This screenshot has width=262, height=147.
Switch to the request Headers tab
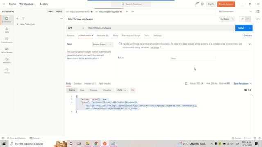103,36
